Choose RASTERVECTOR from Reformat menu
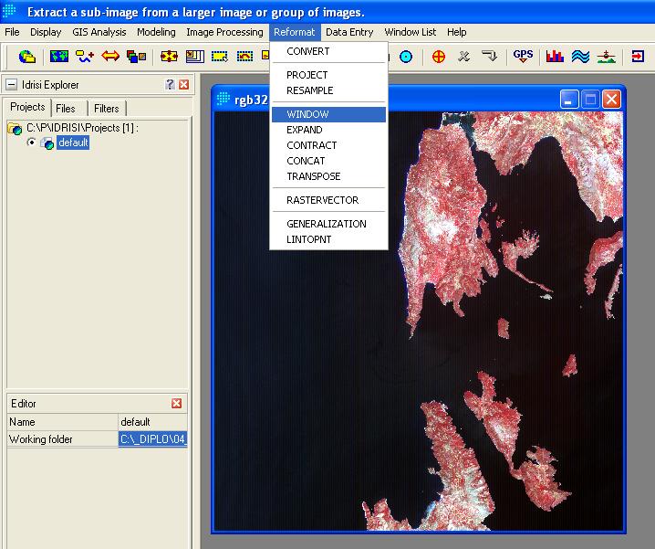 328,200
